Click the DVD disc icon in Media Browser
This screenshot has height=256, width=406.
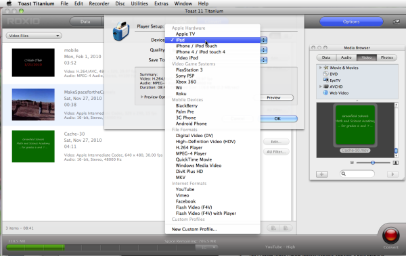[x=325, y=74]
